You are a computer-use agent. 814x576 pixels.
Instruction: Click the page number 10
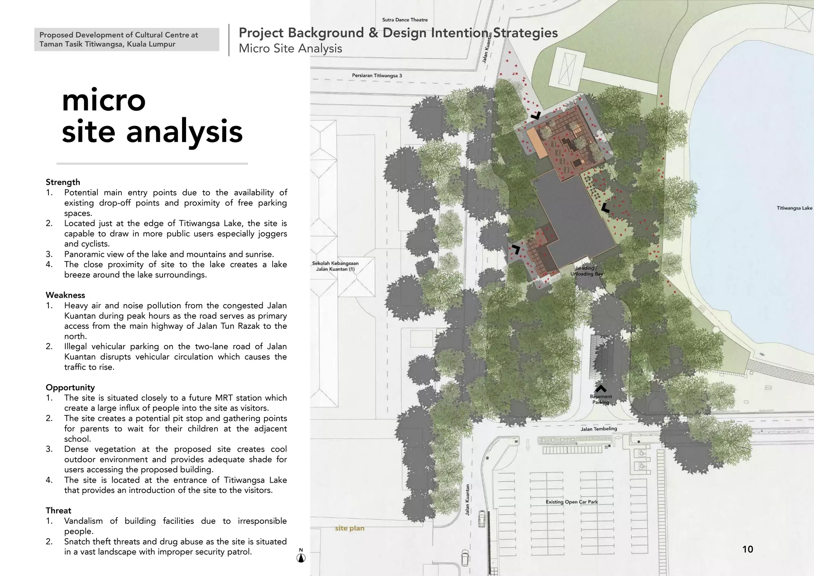coord(748,549)
